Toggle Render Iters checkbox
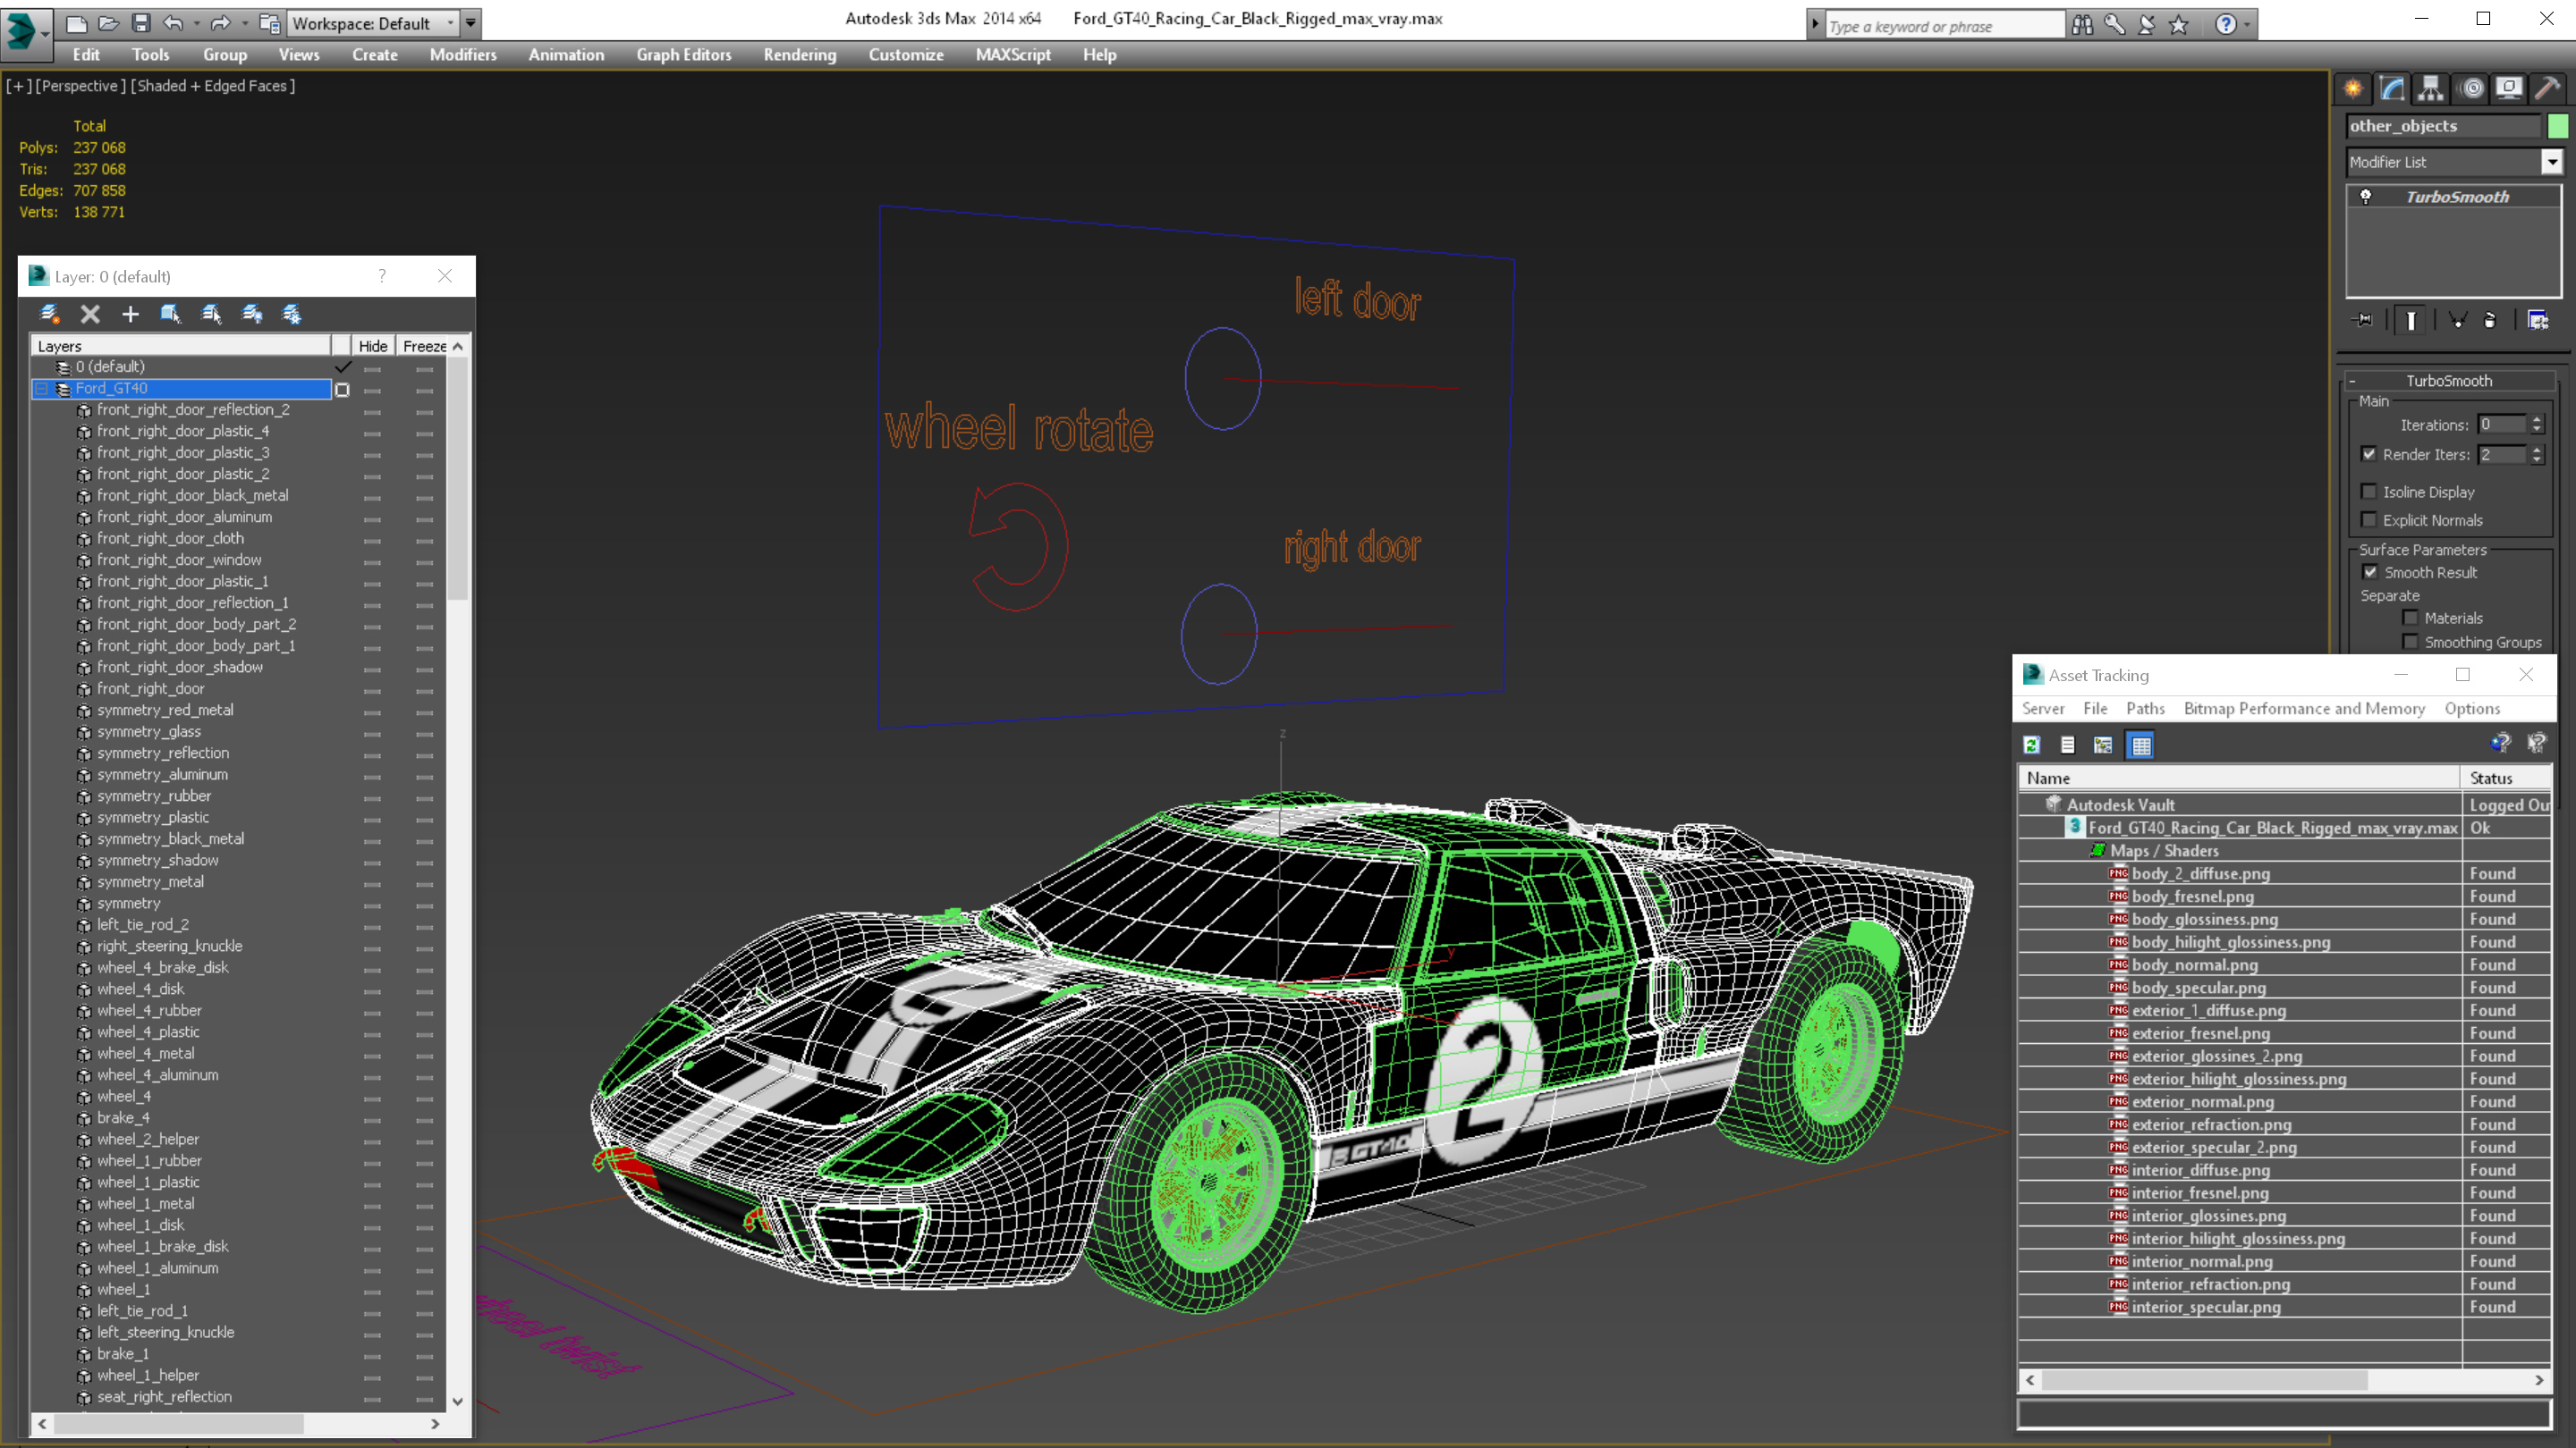Image resolution: width=2576 pixels, height=1448 pixels. click(x=2369, y=455)
